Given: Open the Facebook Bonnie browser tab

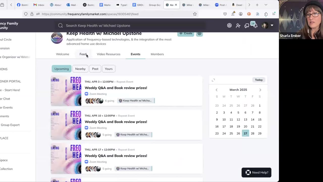Looking at the screenshot, I should 23,5.
